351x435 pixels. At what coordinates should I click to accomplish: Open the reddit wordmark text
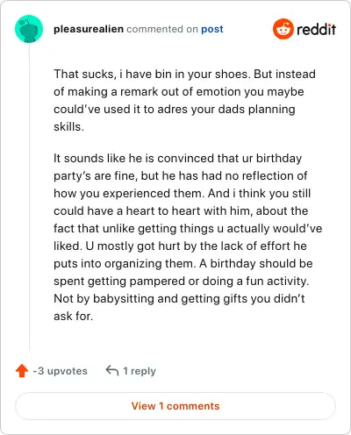pyautogui.click(x=316, y=29)
